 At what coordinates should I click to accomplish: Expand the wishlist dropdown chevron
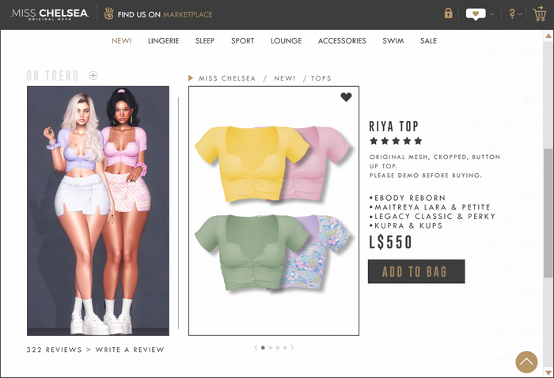point(491,14)
